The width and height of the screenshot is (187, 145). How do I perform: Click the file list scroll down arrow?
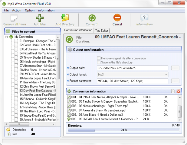[x=58, y=120]
